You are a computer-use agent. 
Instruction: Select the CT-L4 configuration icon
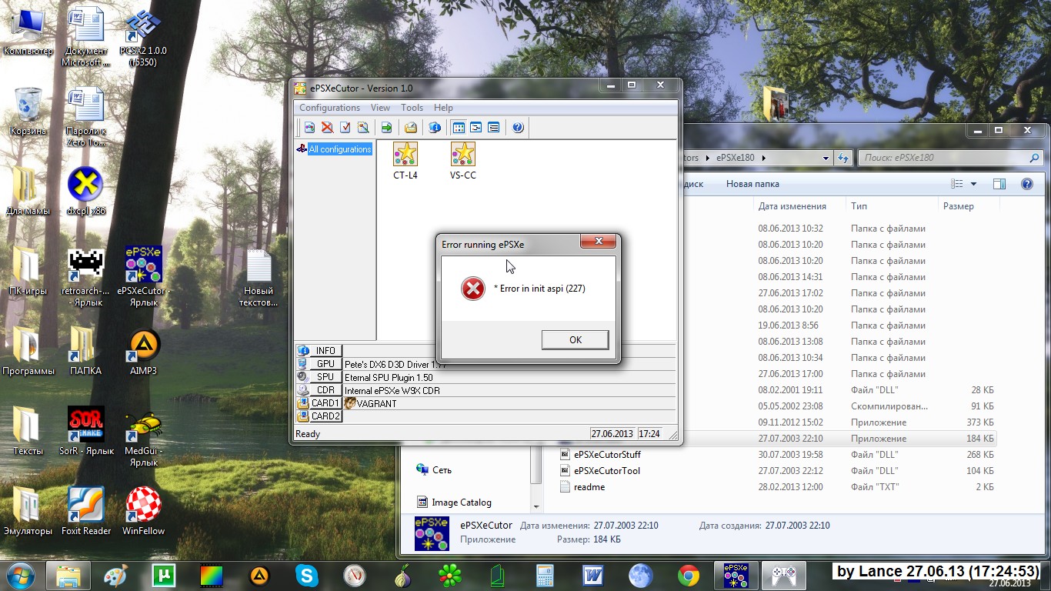tap(405, 161)
